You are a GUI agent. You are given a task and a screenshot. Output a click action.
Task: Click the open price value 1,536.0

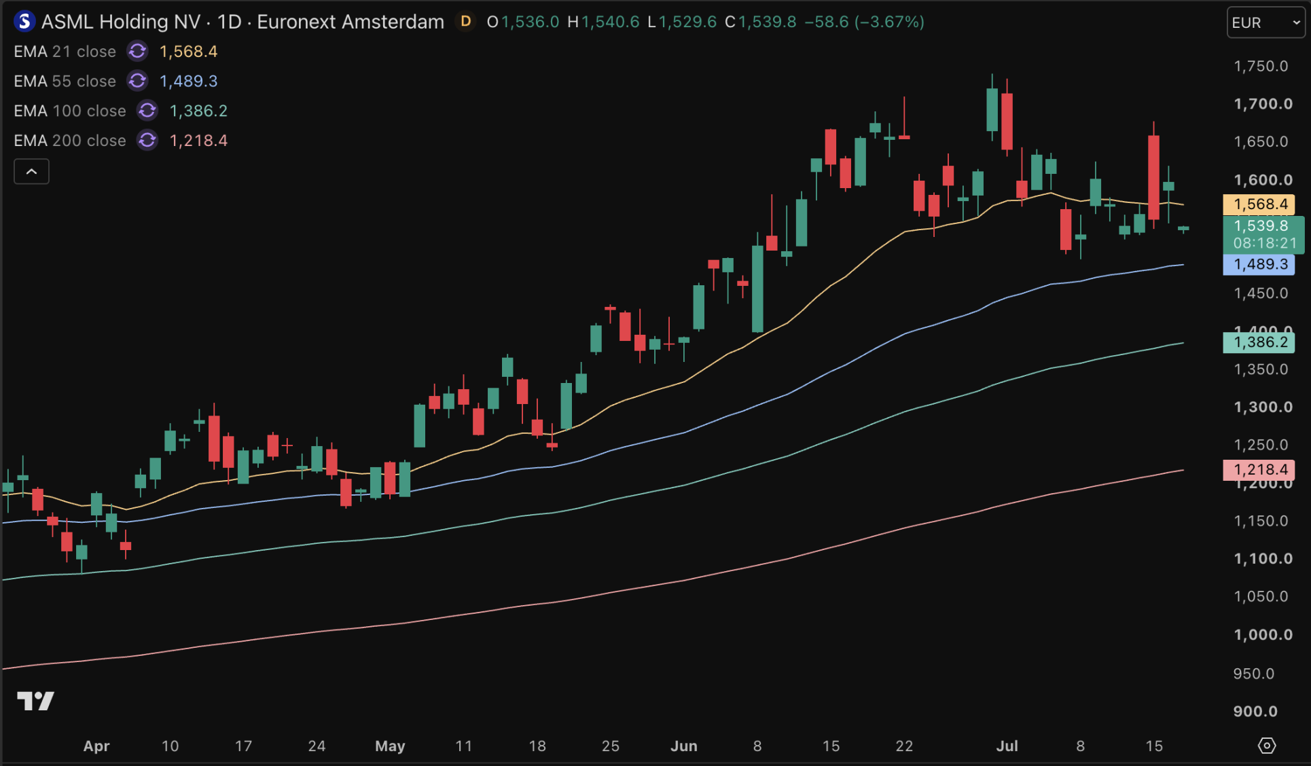(531, 22)
